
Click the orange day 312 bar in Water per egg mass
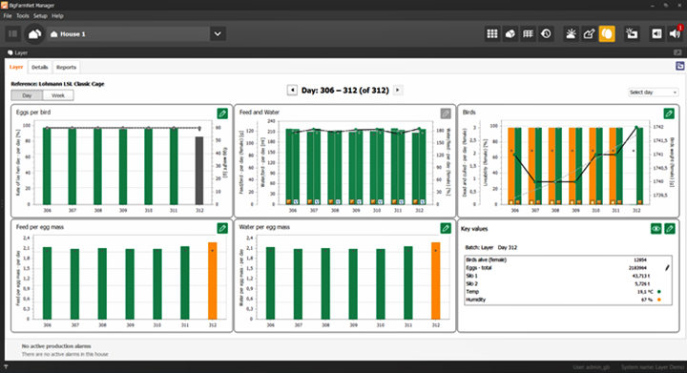435,280
